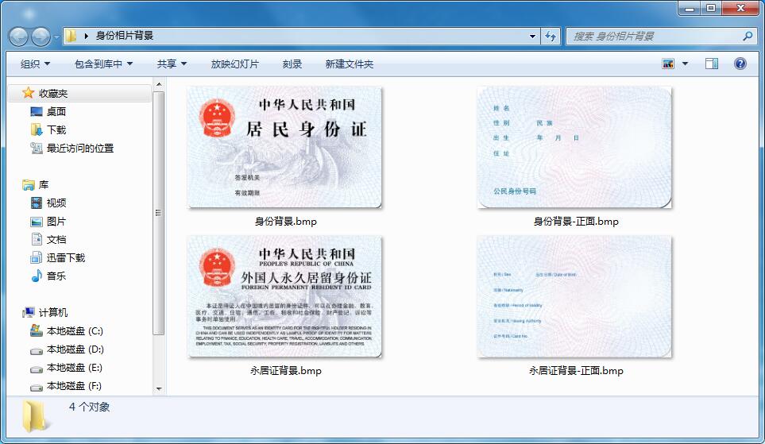Click 放映幻灯片 in the toolbar
765x444 pixels.
pos(234,64)
